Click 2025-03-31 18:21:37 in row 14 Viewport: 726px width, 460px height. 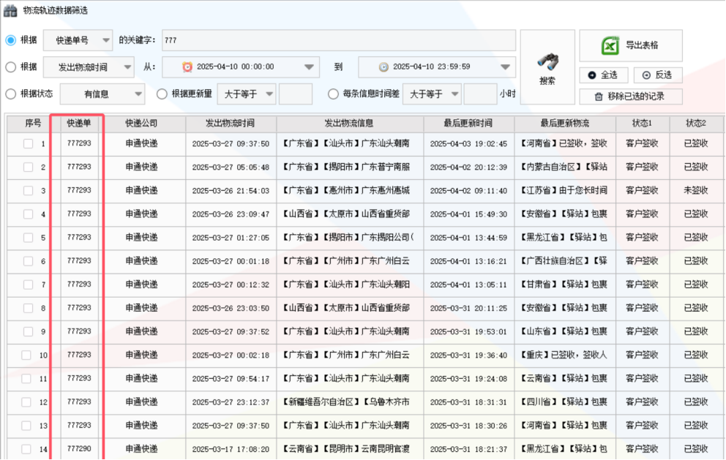468,449
